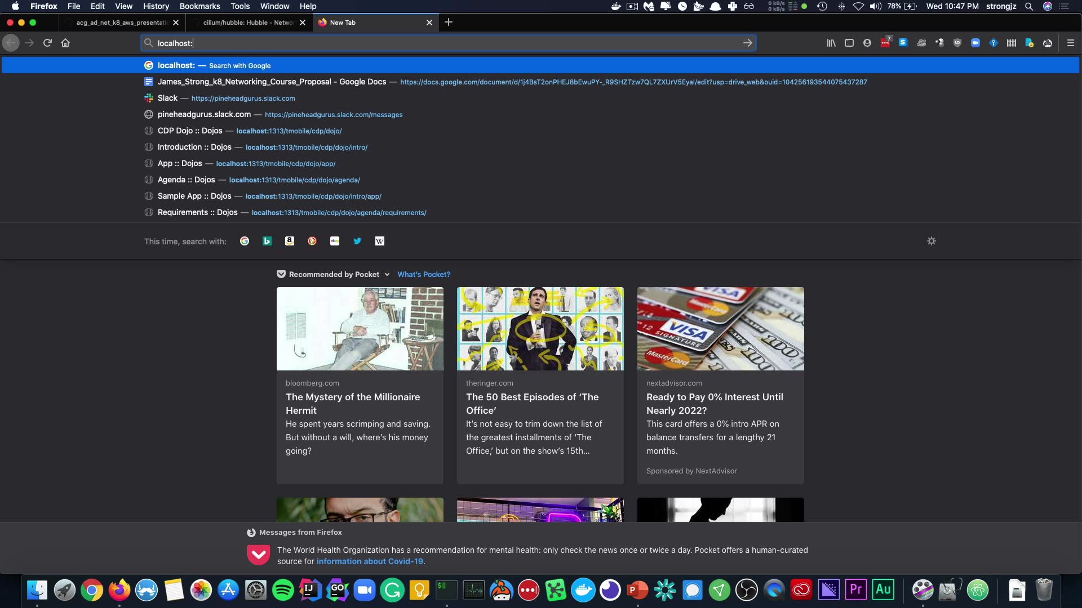Open a new tab with plus button
This screenshot has width=1082, height=608.
[448, 23]
